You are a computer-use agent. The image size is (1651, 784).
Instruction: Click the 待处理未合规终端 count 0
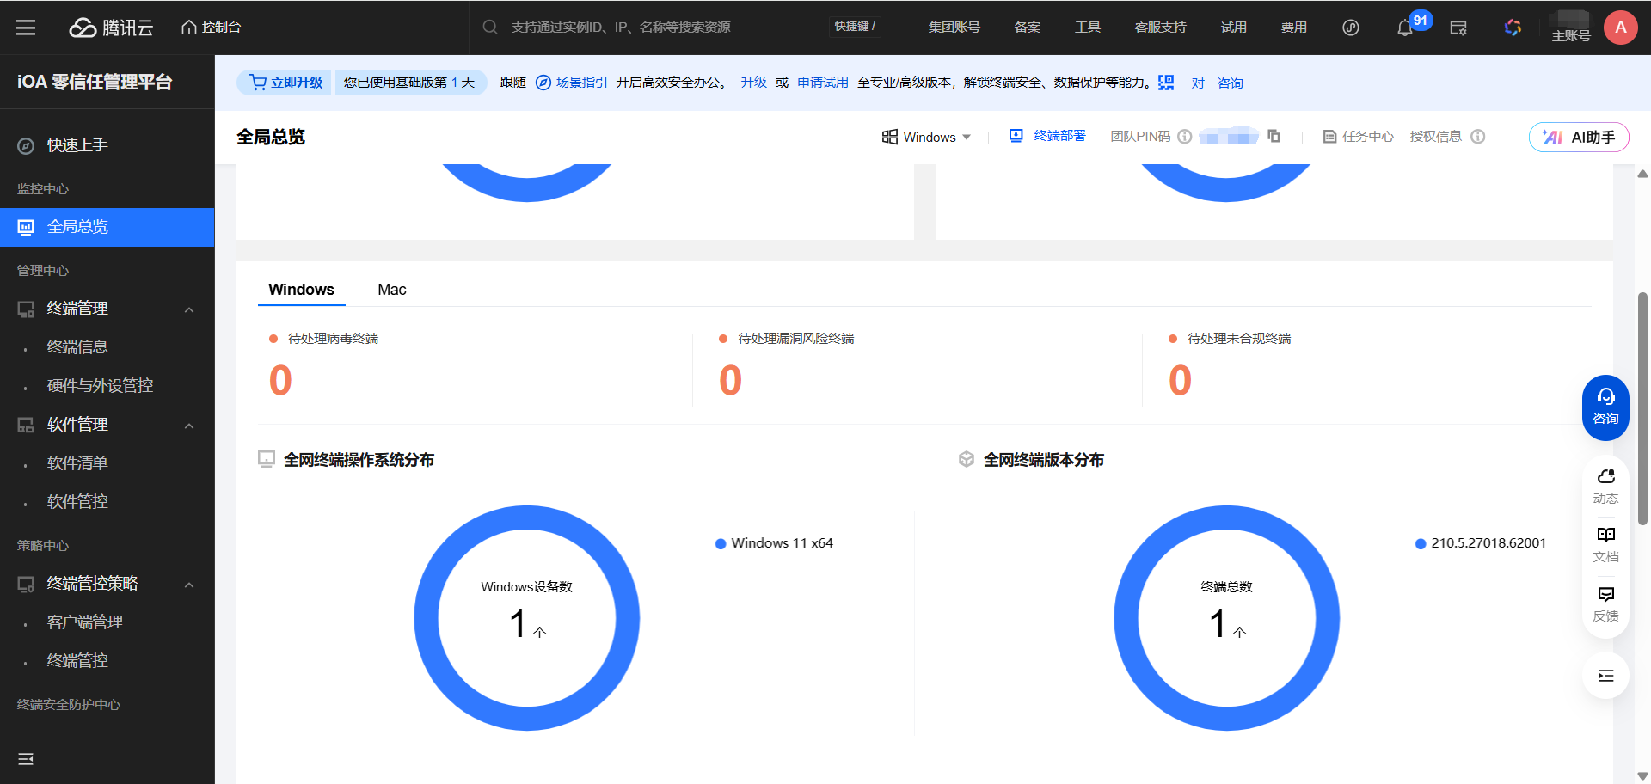[1180, 380]
